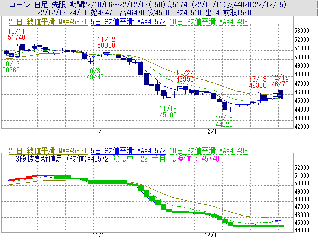The width and height of the screenshot is (318, 242).
Task: Click the 転換値 : 45740 text
Action: pos(194,158)
